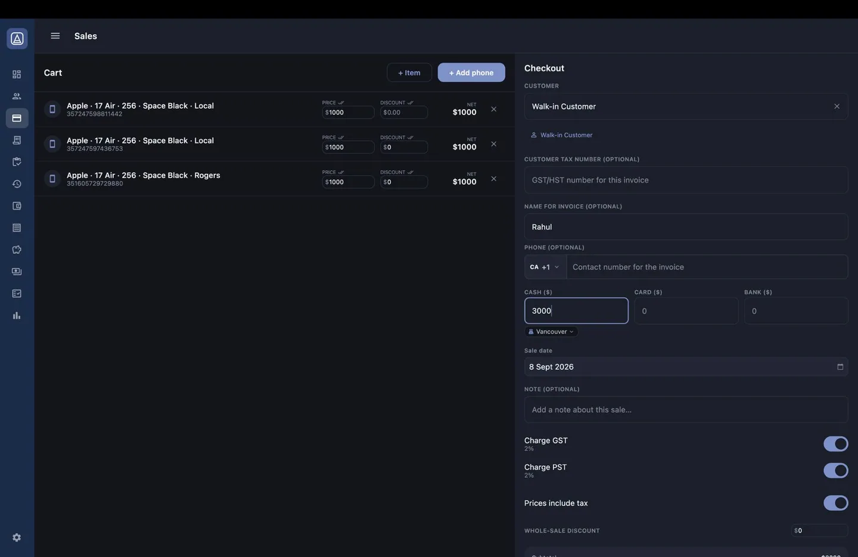858x557 pixels.
Task: Focus the Cash amount field
Action: point(576,311)
